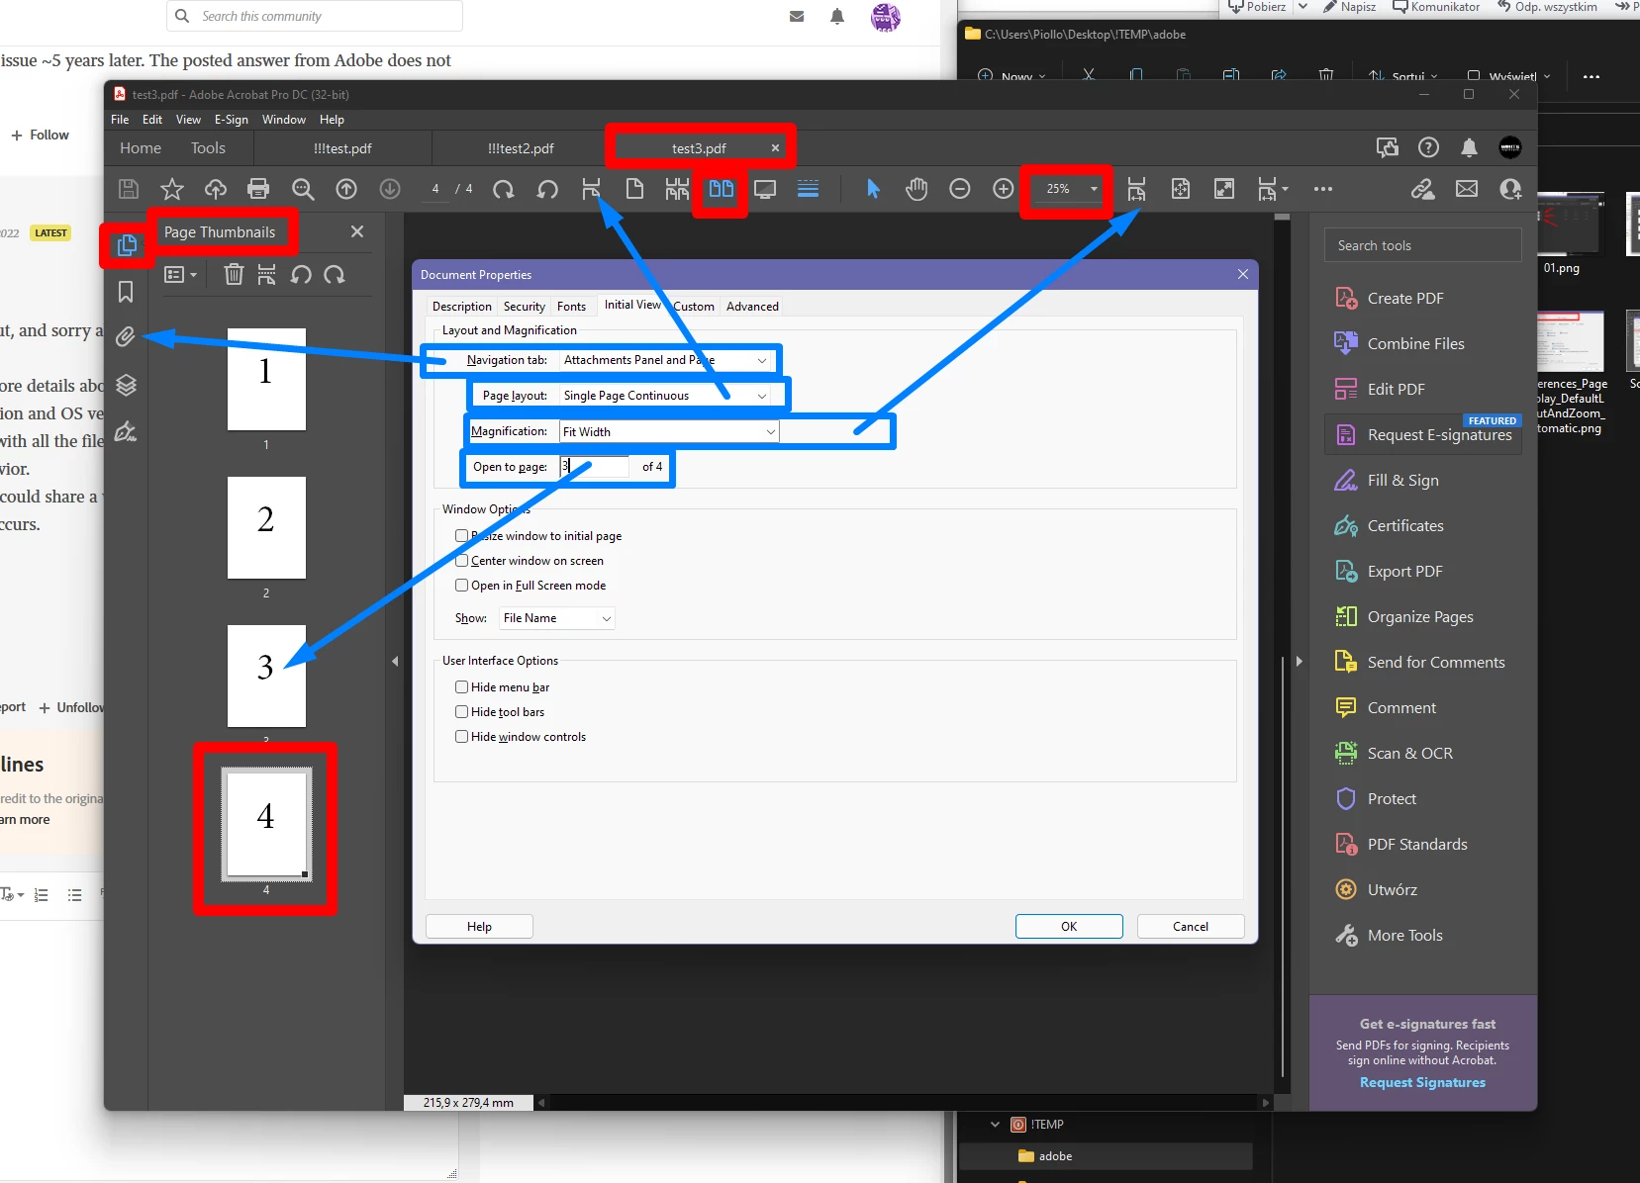
Task: Select page 2 thumbnail
Action: coord(266,528)
